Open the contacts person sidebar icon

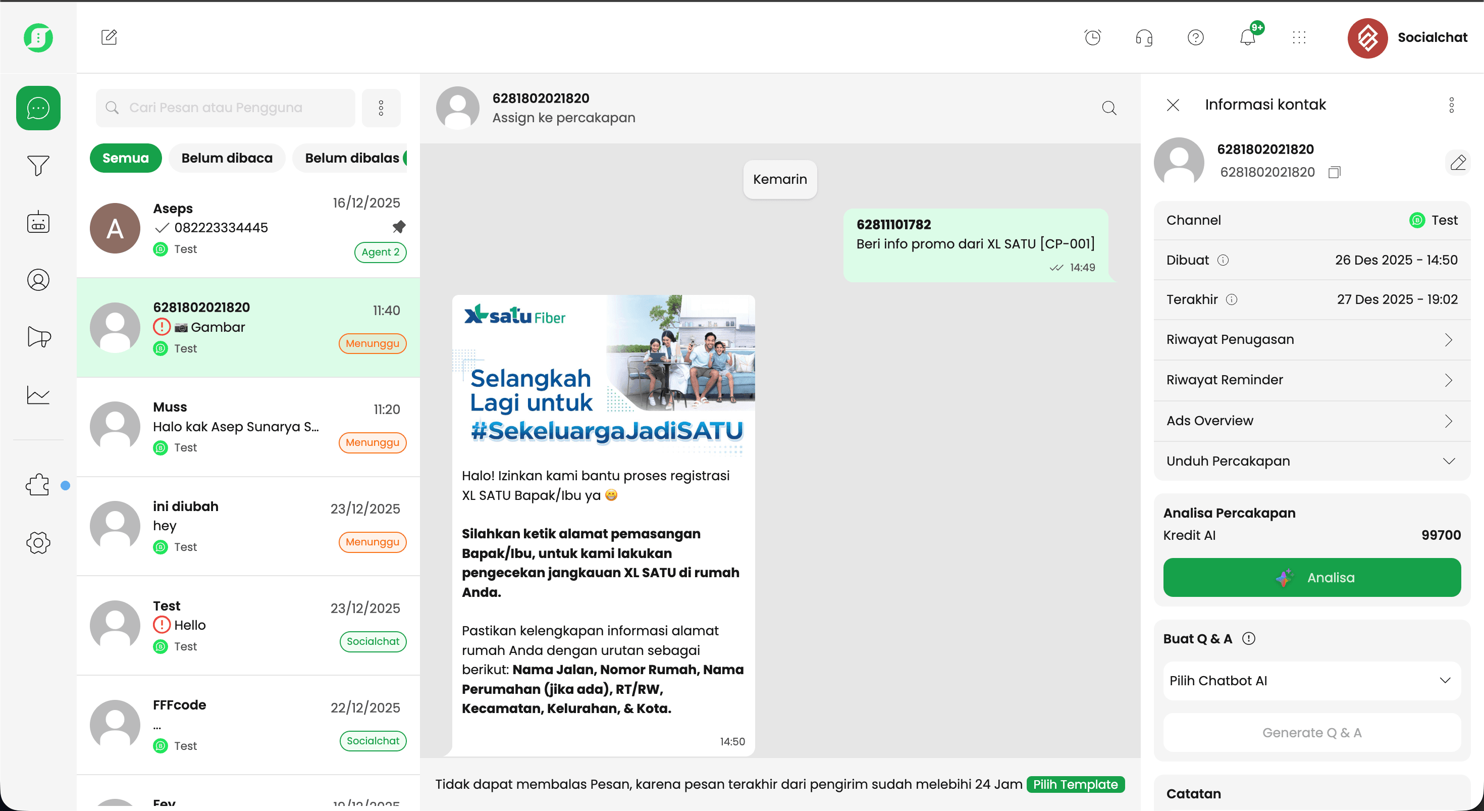38,280
